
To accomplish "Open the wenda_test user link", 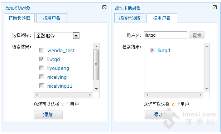I will (x=61, y=50).
